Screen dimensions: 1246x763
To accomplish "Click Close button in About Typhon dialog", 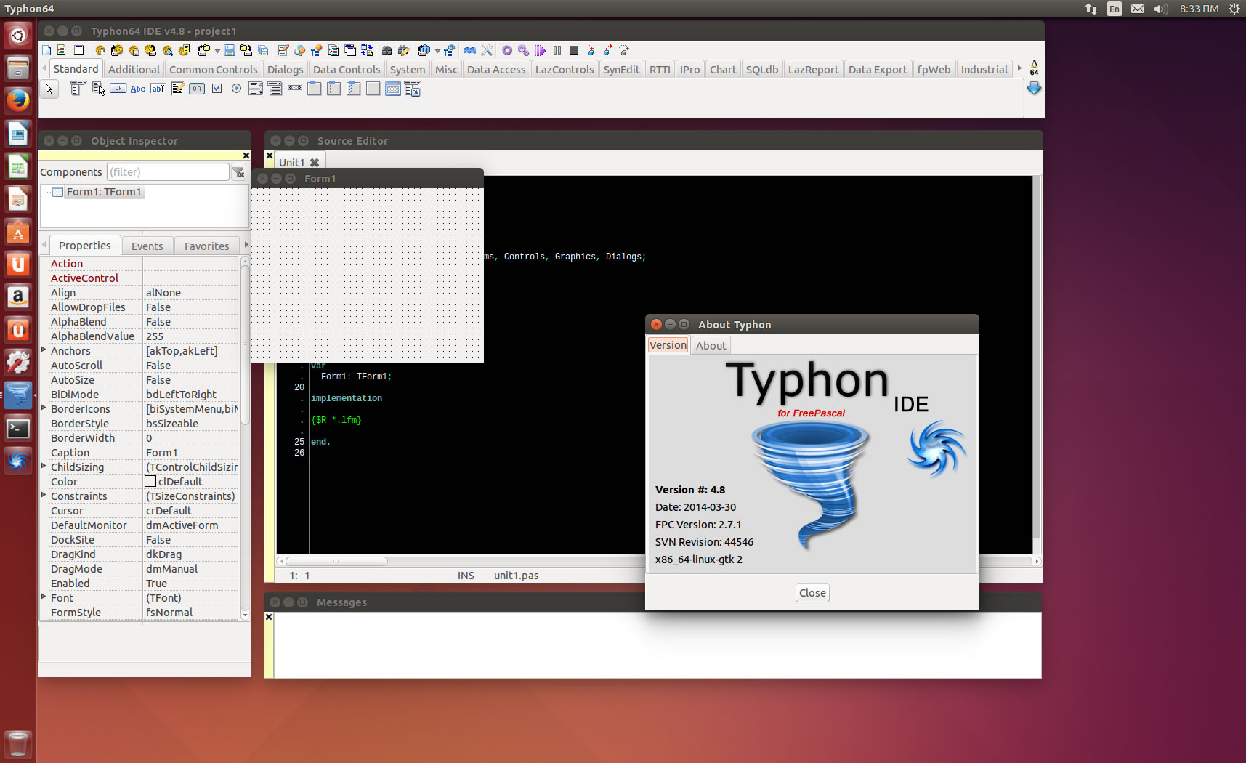I will pyautogui.click(x=812, y=593).
